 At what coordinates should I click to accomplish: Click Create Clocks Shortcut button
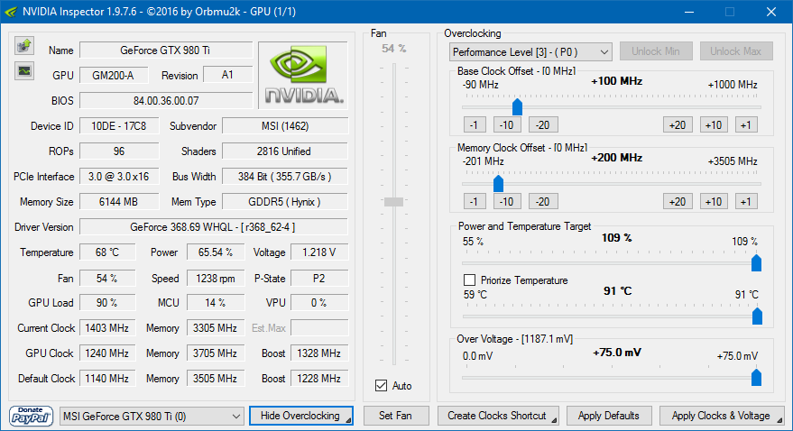[x=498, y=416]
